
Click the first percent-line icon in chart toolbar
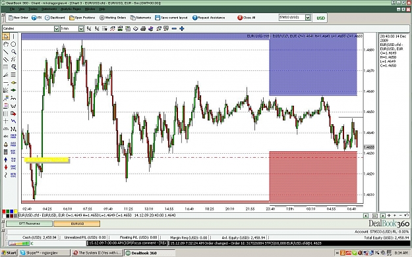89,28
